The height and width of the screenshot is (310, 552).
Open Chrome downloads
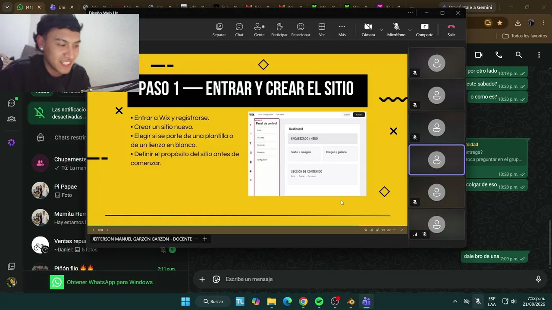click(518, 23)
